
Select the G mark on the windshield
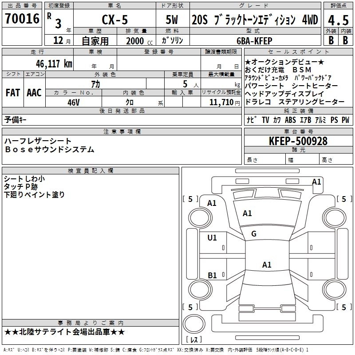point(254,234)
